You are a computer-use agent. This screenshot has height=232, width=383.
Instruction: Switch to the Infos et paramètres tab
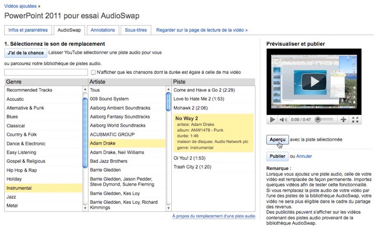coord(28,30)
